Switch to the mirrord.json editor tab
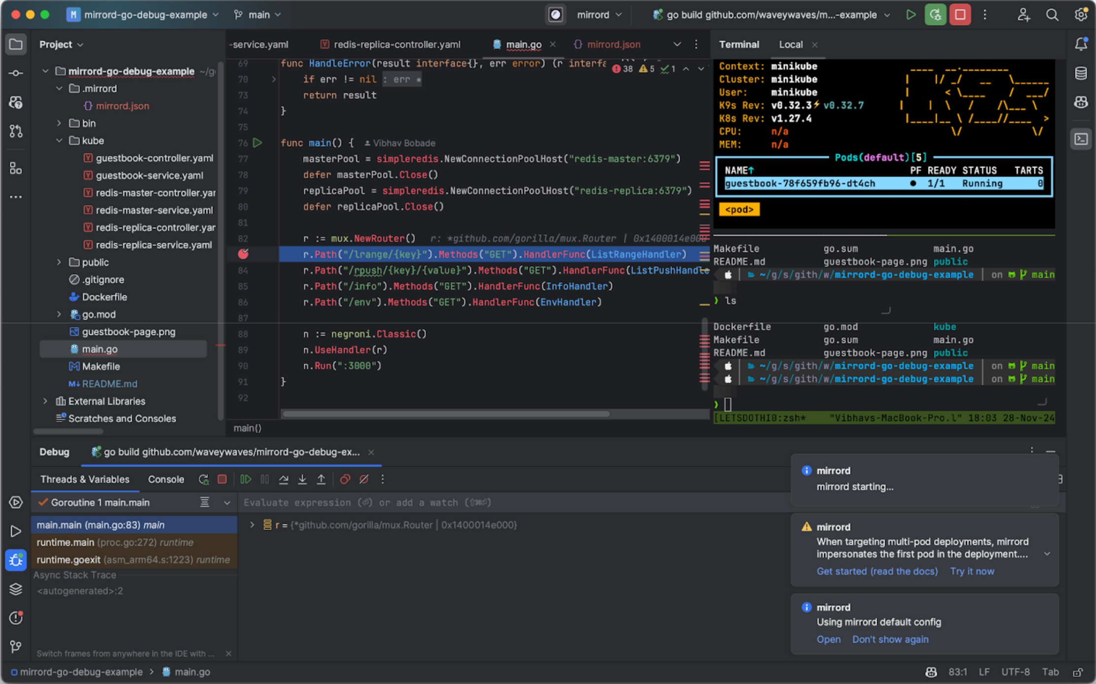The width and height of the screenshot is (1096, 684). 613,44
